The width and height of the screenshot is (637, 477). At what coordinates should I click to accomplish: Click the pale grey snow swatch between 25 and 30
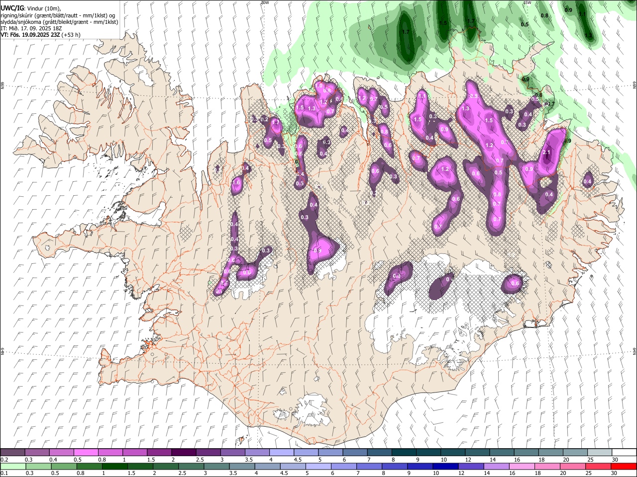tap(599, 452)
